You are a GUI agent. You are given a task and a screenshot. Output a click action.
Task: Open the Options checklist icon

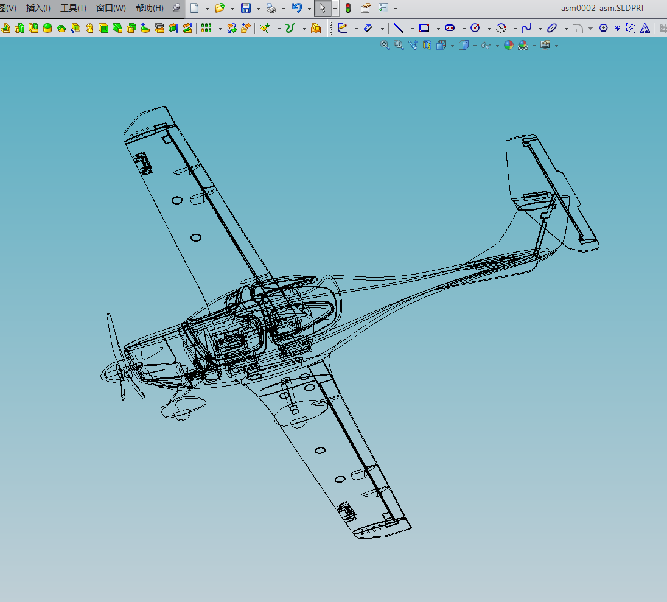[x=383, y=8]
